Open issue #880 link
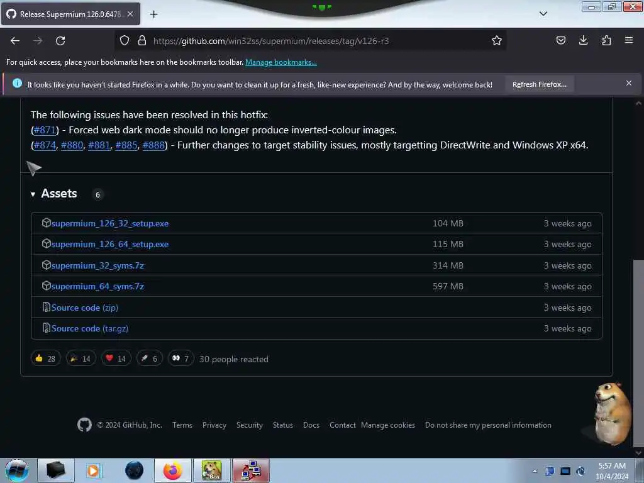The image size is (644, 483). tap(72, 145)
